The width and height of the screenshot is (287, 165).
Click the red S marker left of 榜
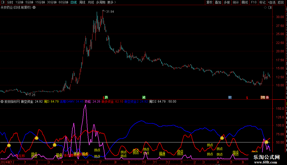(247, 98)
